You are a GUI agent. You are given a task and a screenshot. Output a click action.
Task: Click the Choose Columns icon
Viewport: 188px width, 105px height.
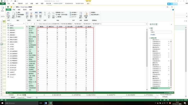point(27,13)
